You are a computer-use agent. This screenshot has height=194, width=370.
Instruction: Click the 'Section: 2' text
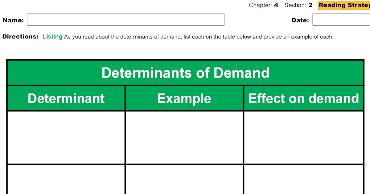[x=298, y=5]
